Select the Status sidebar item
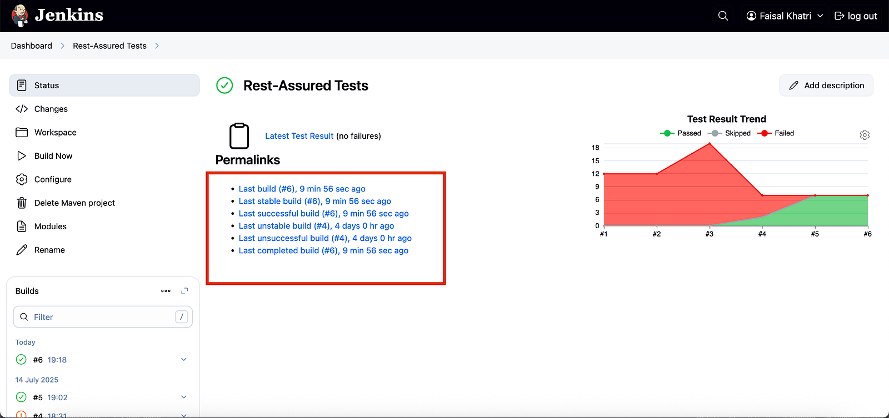 (104, 85)
